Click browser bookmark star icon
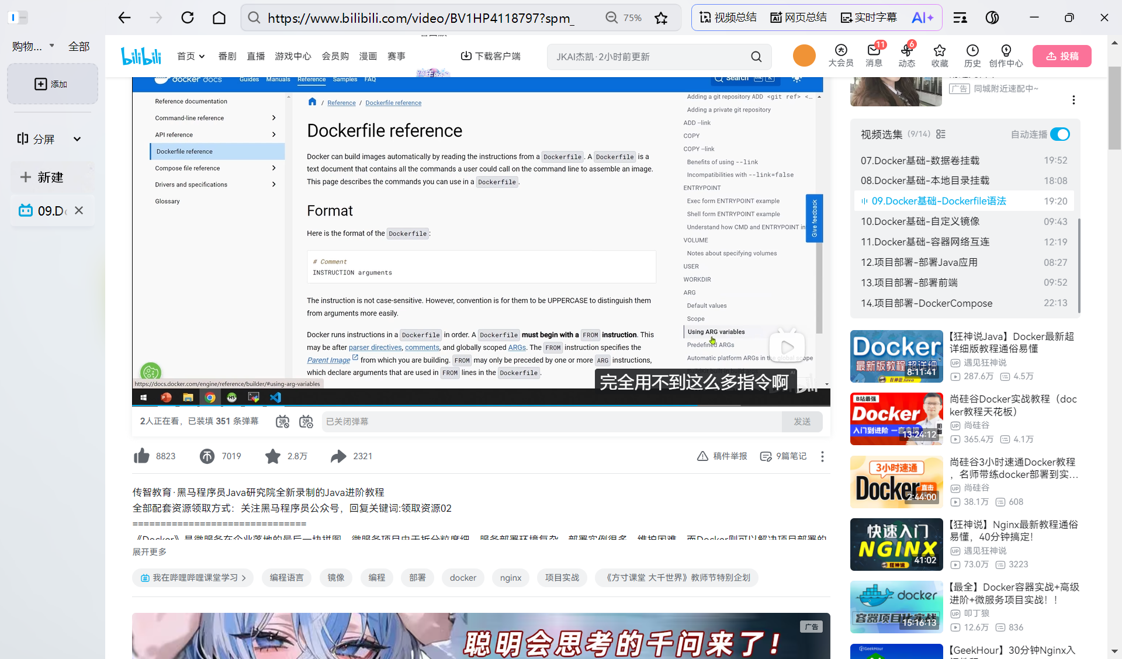 (x=661, y=18)
